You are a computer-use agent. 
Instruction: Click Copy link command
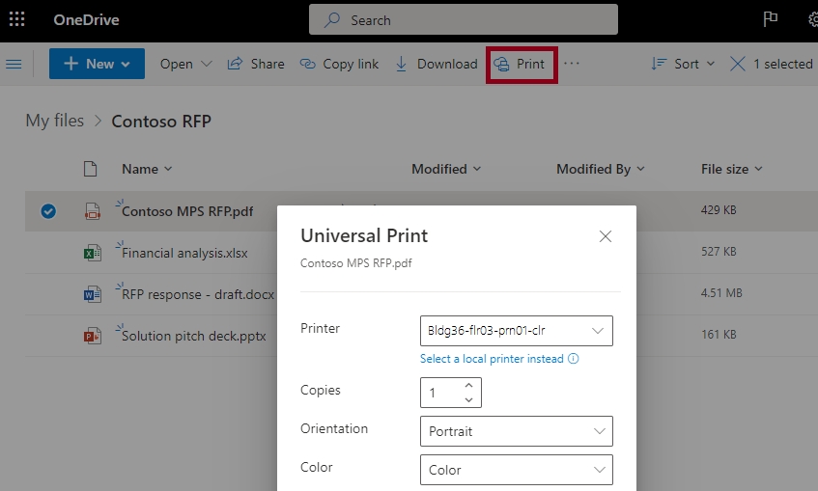(339, 64)
